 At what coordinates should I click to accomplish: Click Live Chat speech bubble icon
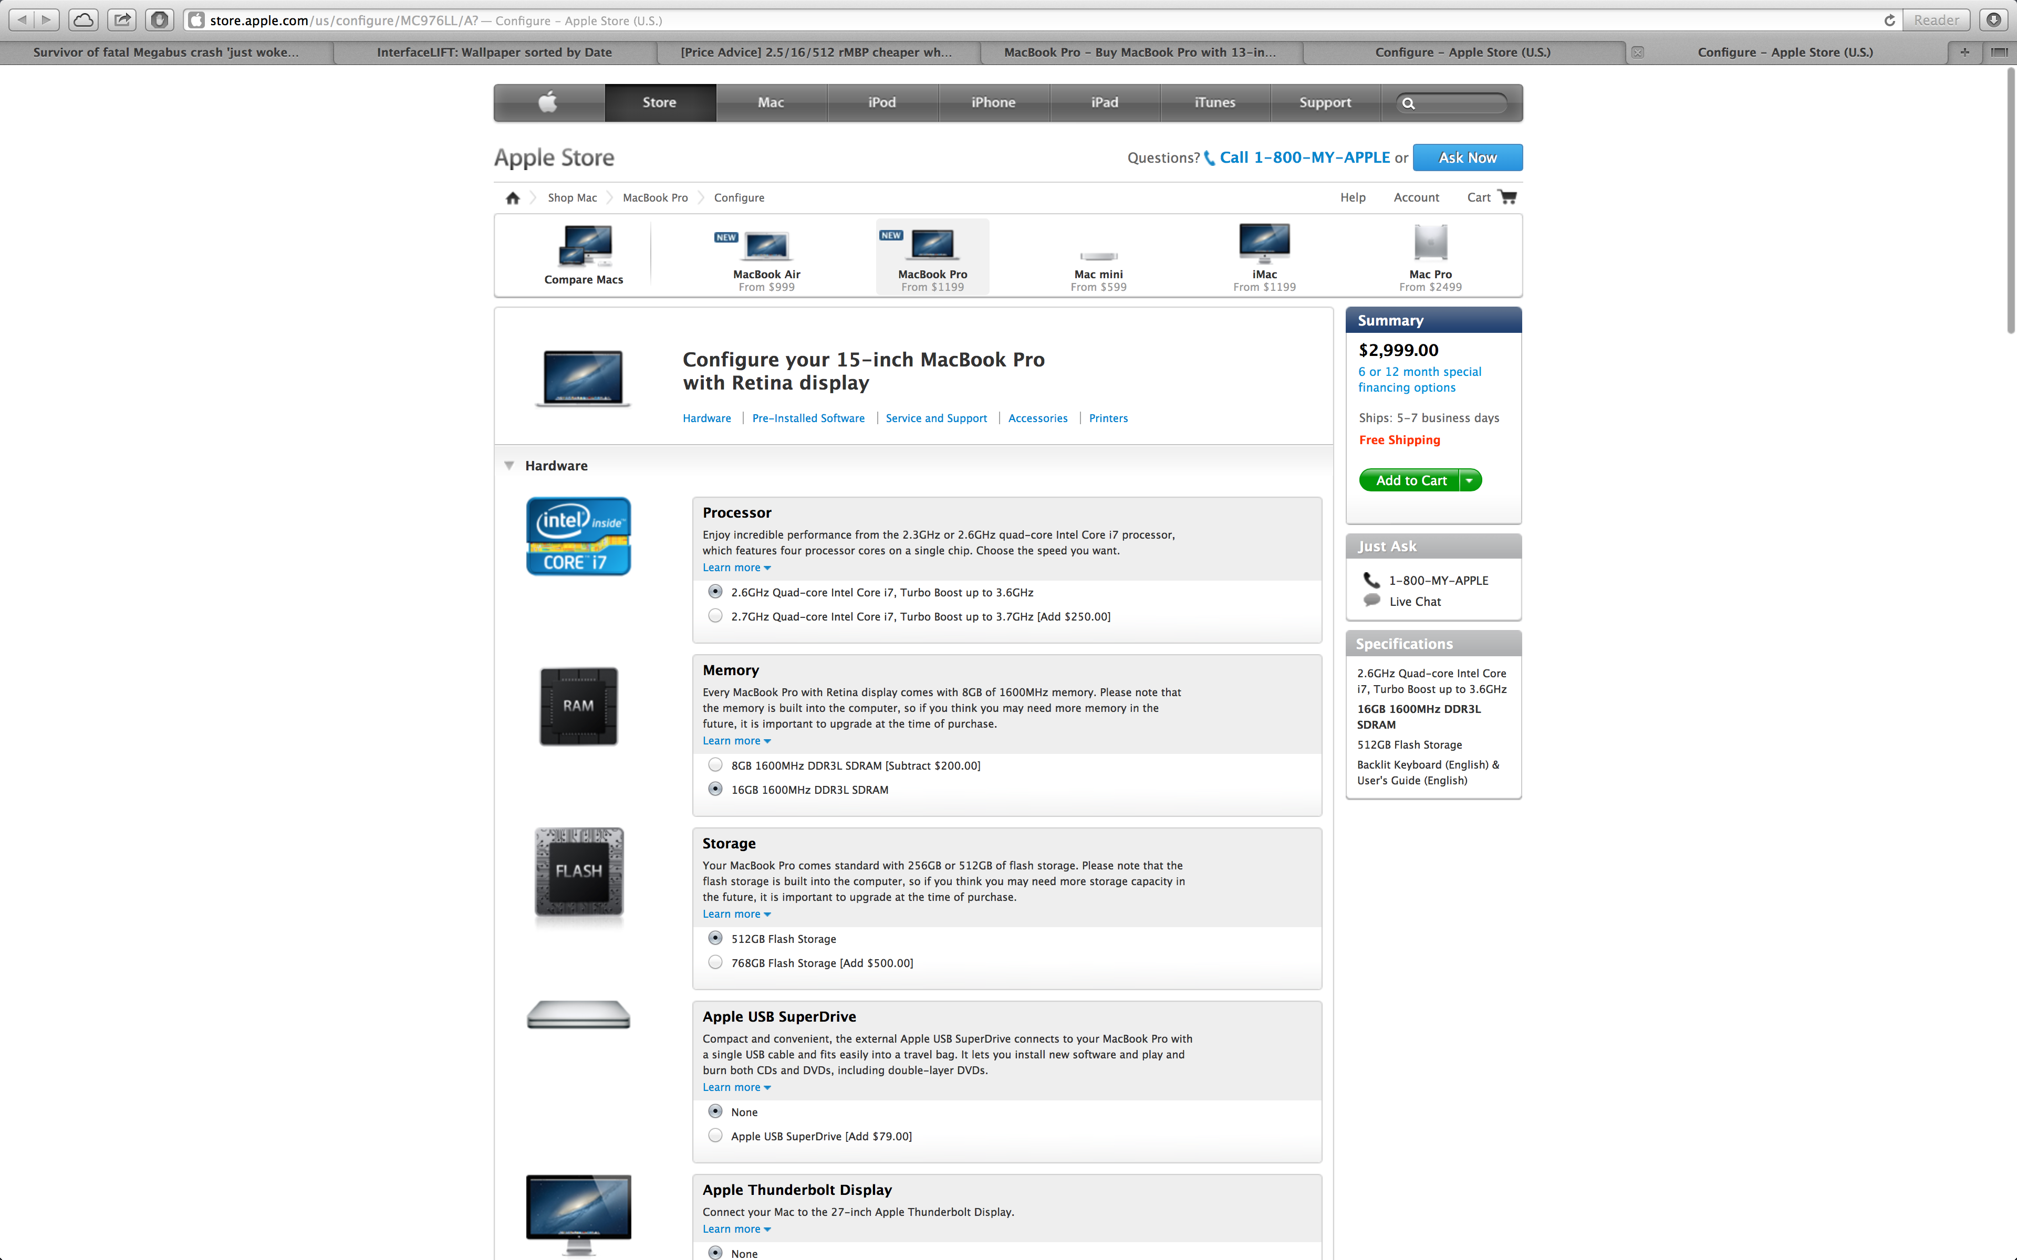tap(1372, 601)
